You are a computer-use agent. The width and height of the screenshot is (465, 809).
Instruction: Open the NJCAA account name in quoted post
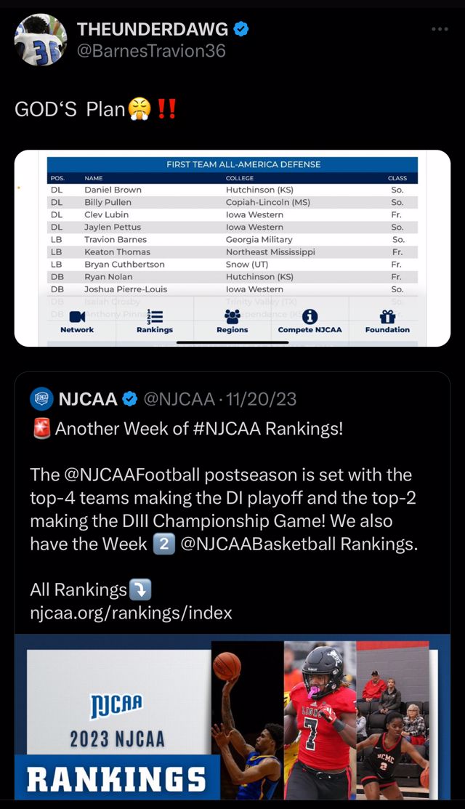pos(88,399)
